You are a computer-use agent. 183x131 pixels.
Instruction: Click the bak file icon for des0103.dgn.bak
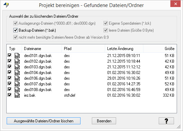(x=17, y=67)
